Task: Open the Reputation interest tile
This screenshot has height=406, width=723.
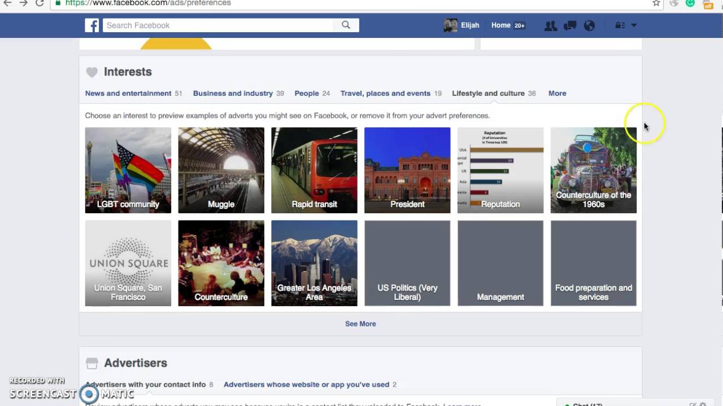Action: point(500,170)
